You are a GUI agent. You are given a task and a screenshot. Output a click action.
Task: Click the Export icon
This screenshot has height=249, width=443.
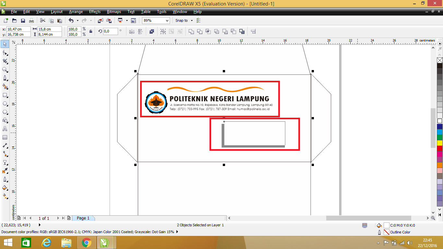(109, 20)
